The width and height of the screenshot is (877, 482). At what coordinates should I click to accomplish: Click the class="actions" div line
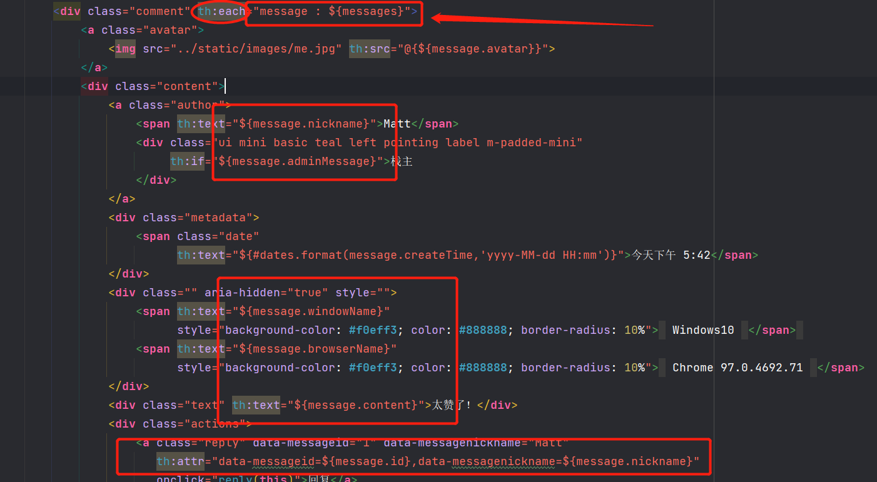(180, 424)
